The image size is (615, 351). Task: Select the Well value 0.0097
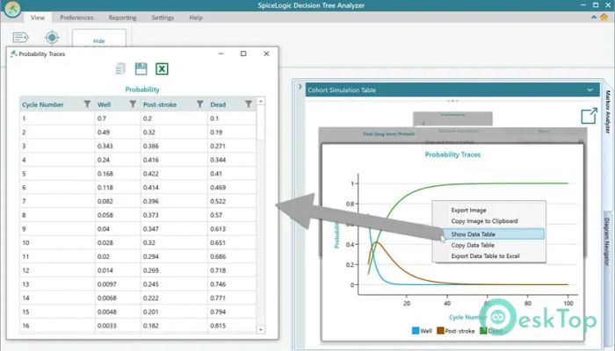click(x=106, y=284)
